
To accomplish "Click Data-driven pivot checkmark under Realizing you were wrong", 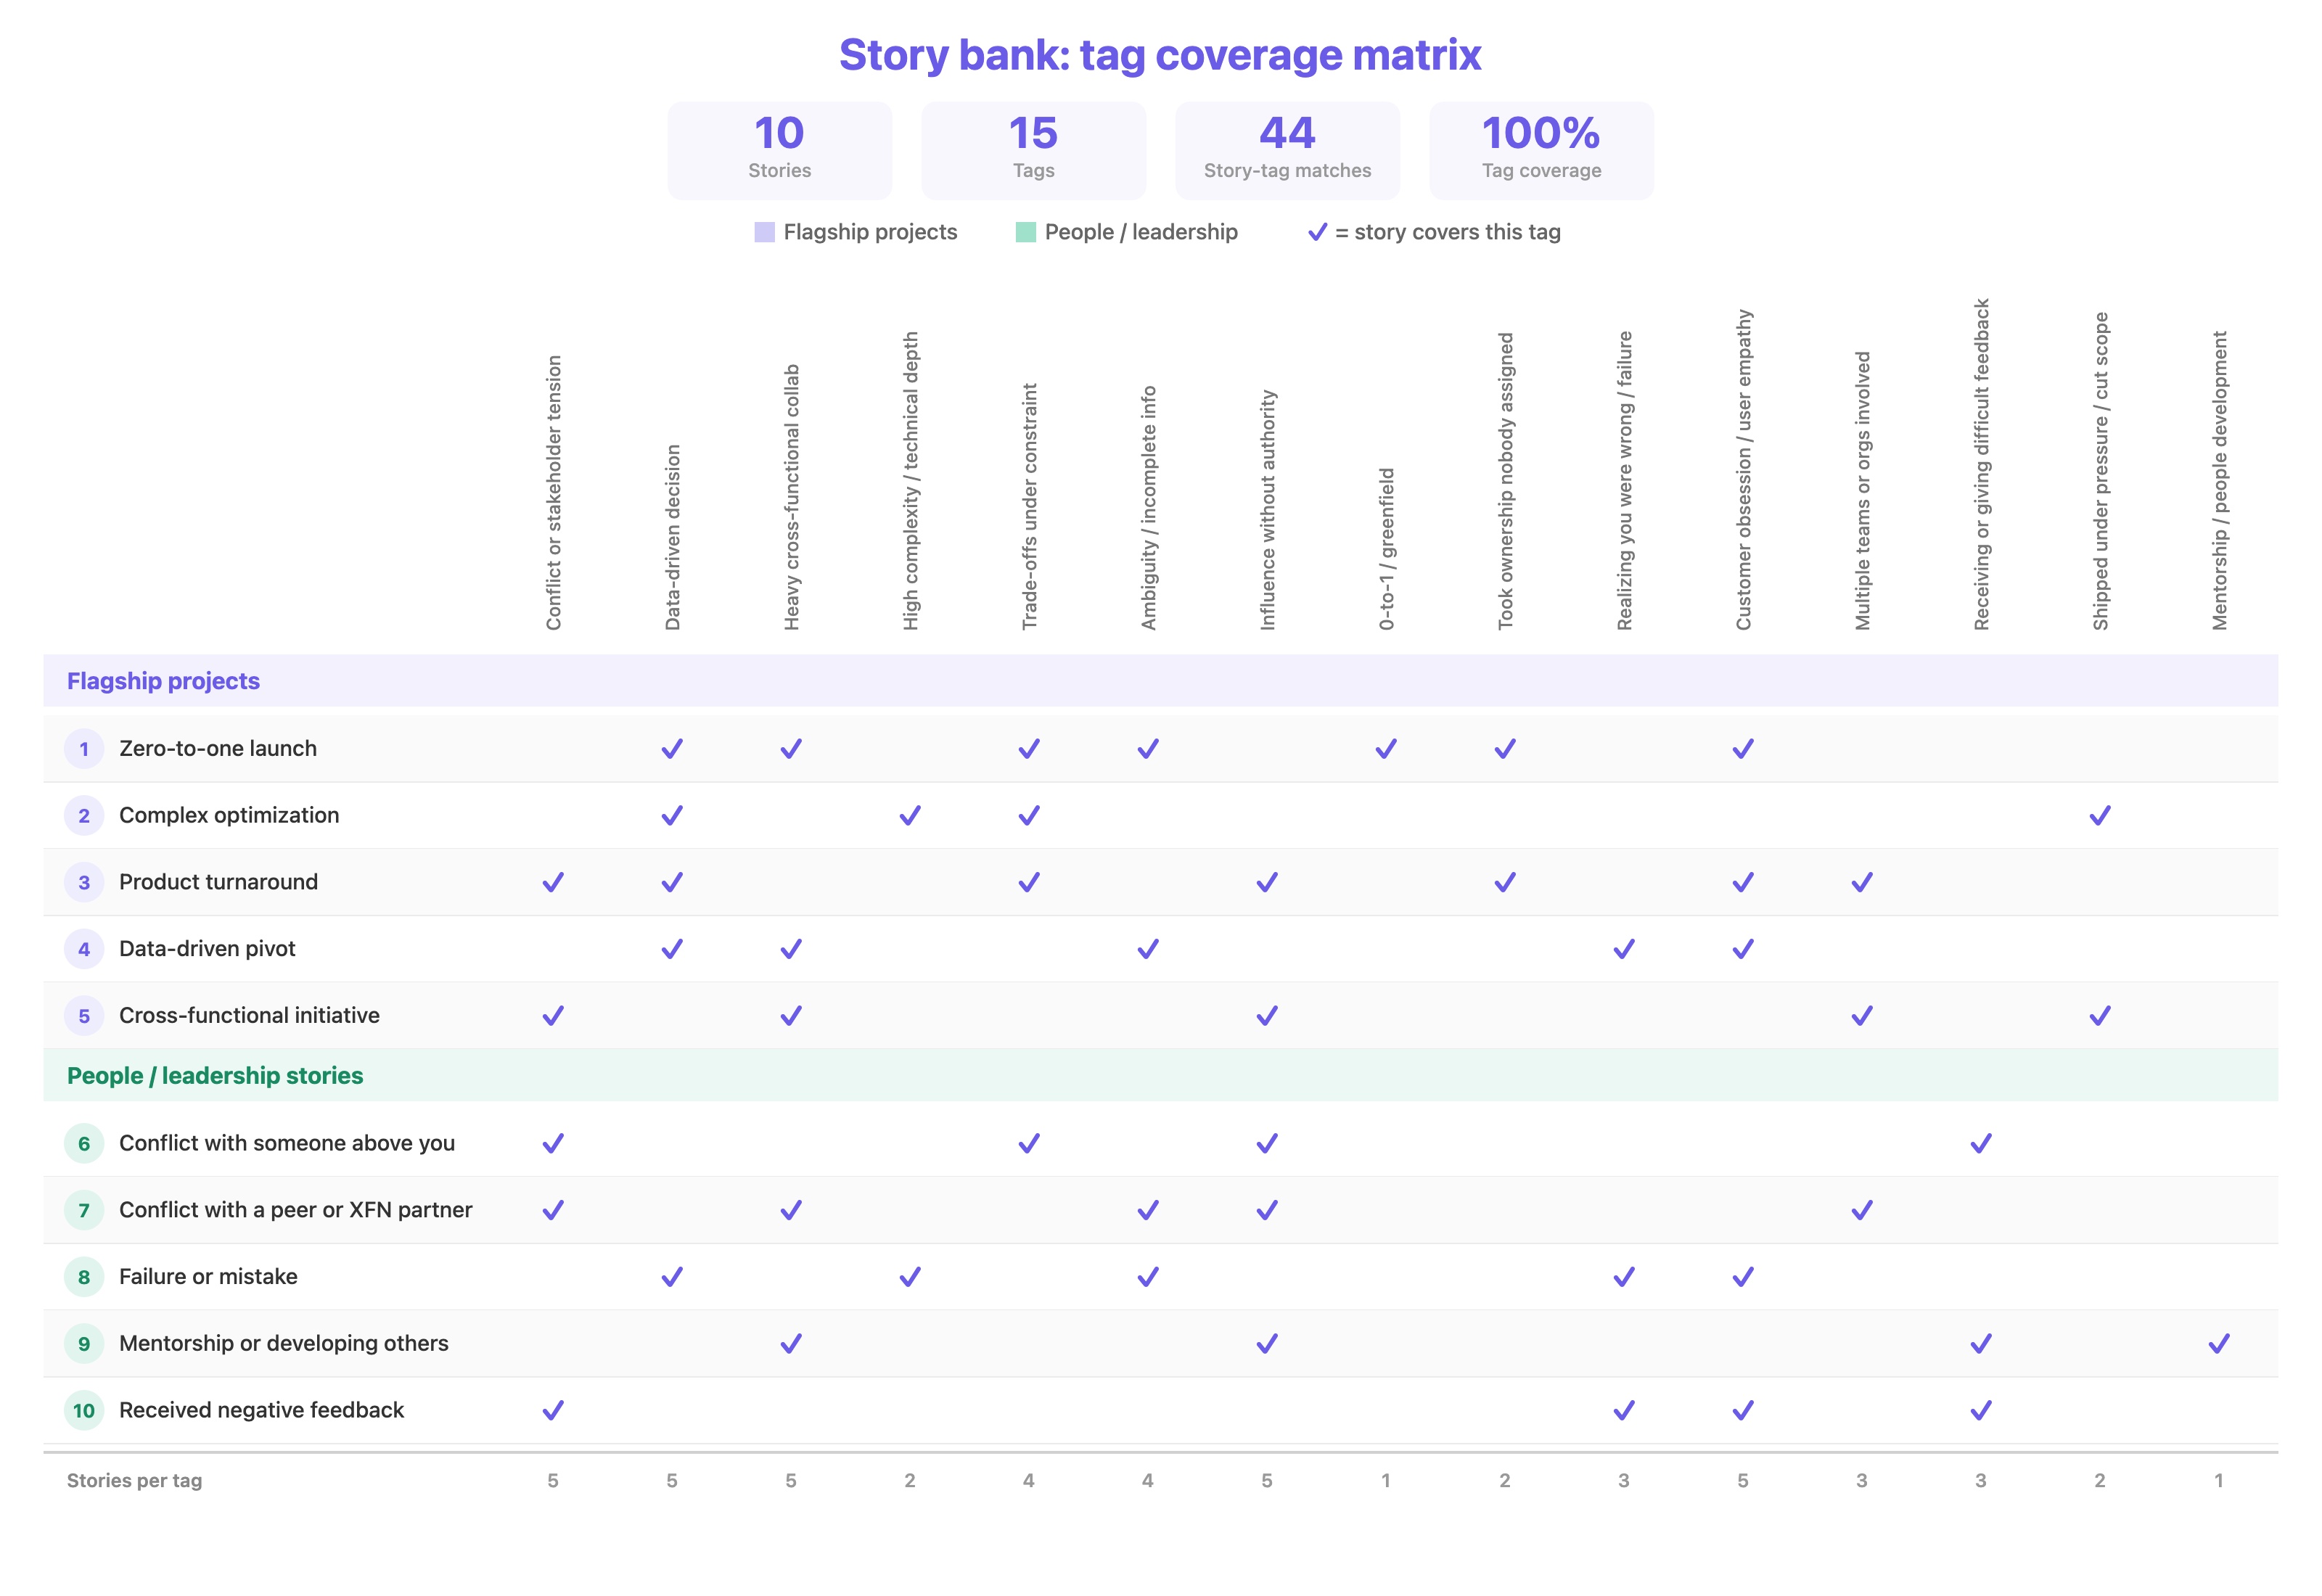I will [x=1624, y=949].
